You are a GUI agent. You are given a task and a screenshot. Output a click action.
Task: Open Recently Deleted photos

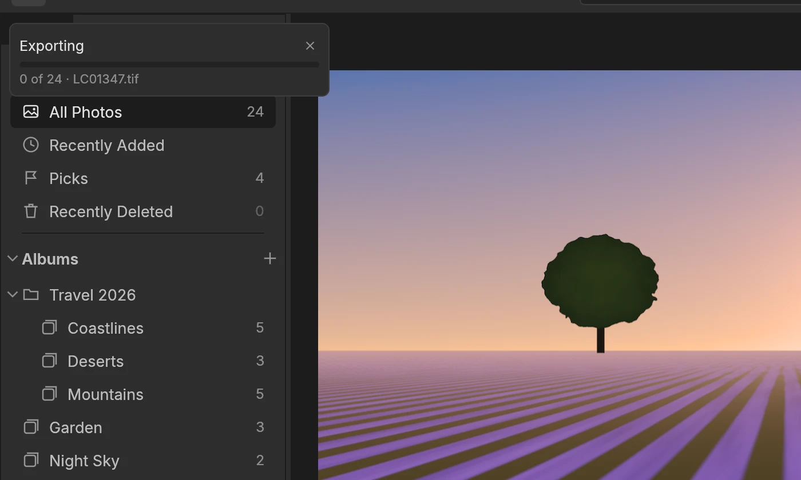(x=143, y=211)
